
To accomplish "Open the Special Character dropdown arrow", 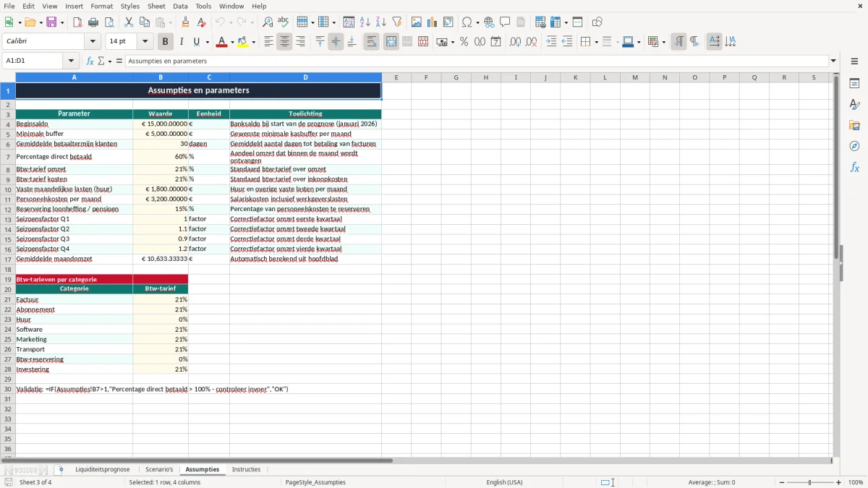I will (477, 22).
